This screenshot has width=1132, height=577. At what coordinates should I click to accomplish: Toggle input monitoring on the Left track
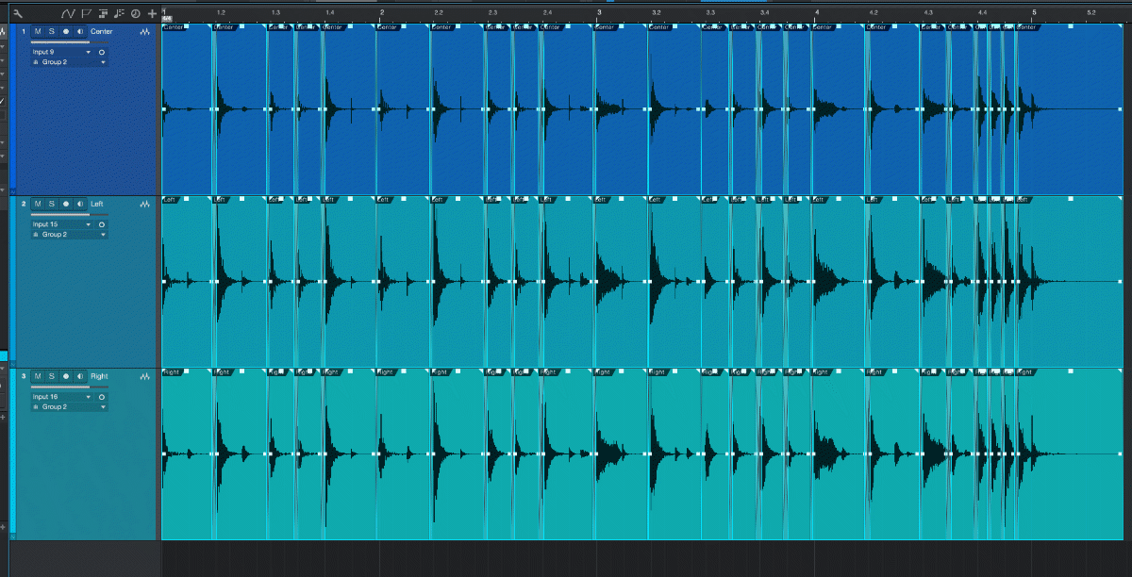tap(79, 205)
